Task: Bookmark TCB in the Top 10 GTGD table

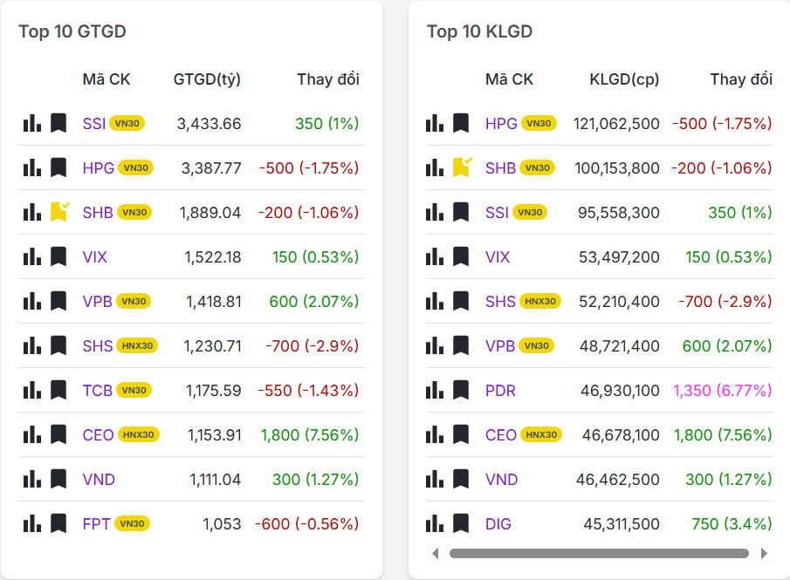Action: coord(58,390)
